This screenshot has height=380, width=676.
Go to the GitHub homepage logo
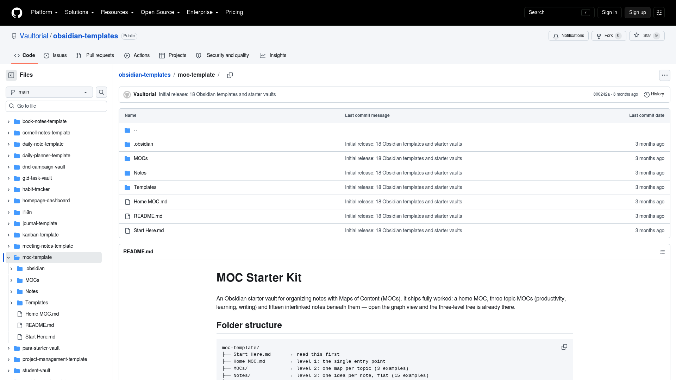point(17,13)
